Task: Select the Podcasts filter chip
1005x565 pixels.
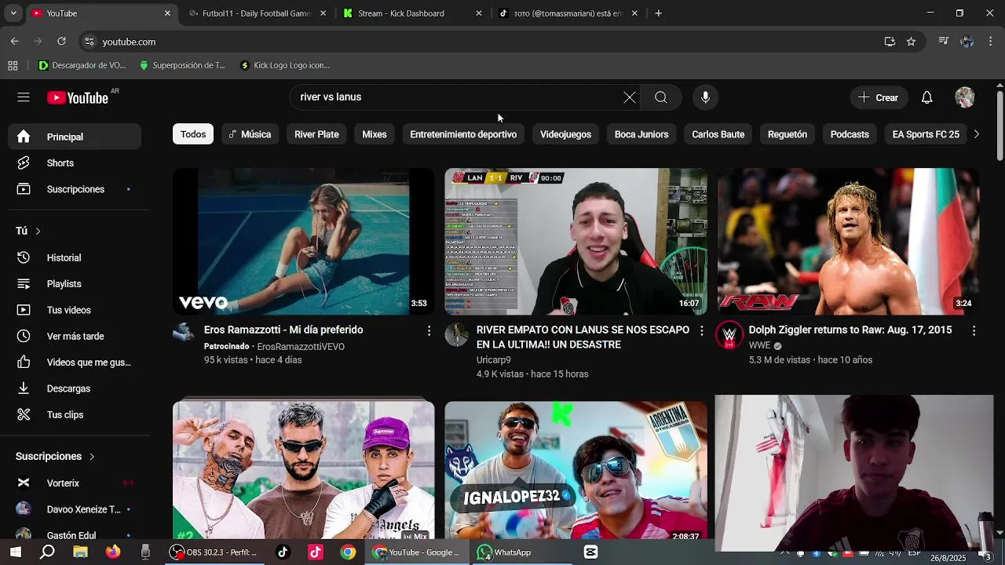Action: click(850, 134)
